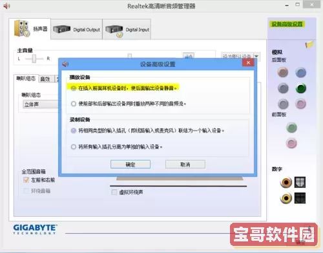Image resolution: width=323 pixels, height=253 pixels.
Task: Click the green front panel jack
Action: [291, 127]
